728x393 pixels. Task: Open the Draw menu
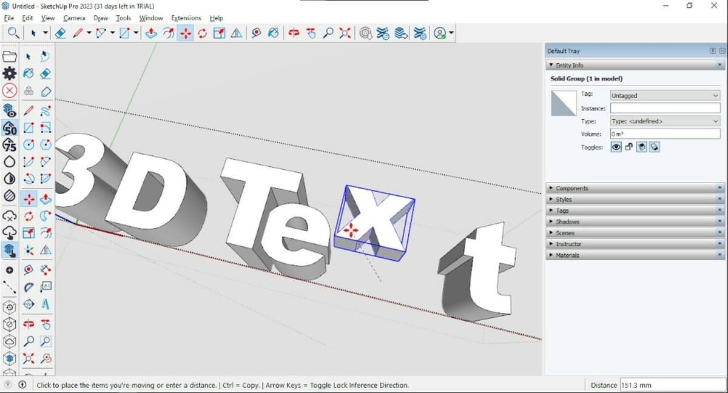click(x=101, y=18)
